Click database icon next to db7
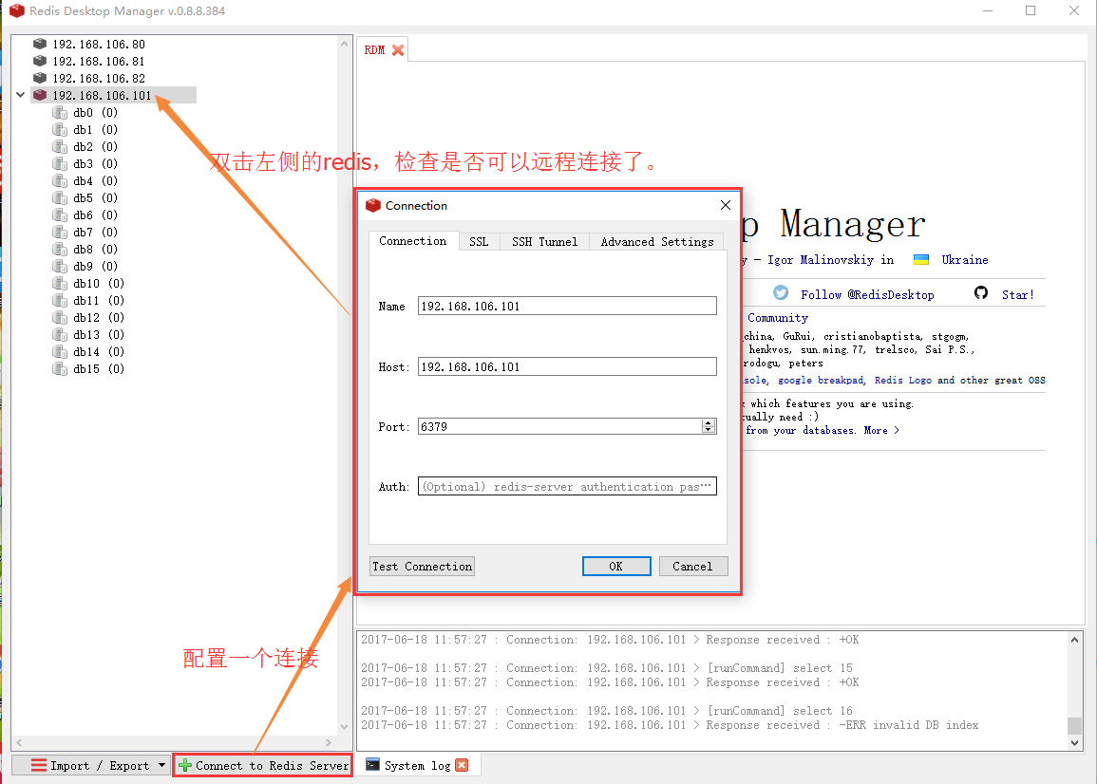 [60, 233]
